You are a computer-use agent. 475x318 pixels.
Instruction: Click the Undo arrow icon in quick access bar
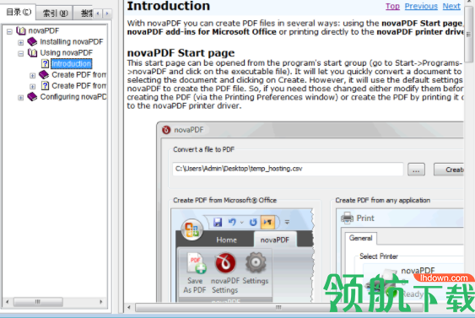click(x=232, y=223)
